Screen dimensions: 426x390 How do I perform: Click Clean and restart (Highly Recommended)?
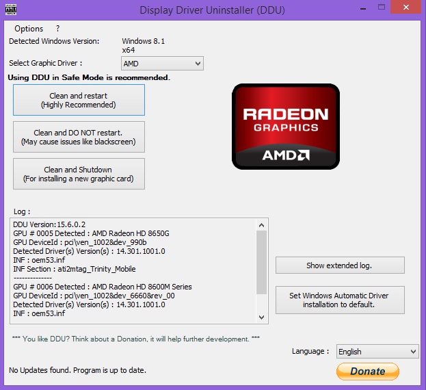pos(79,100)
